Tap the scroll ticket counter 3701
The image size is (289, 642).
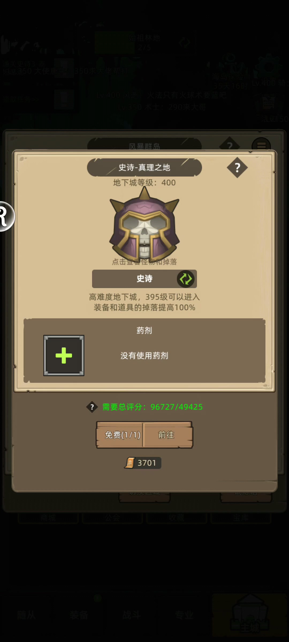pyautogui.click(x=143, y=463)
